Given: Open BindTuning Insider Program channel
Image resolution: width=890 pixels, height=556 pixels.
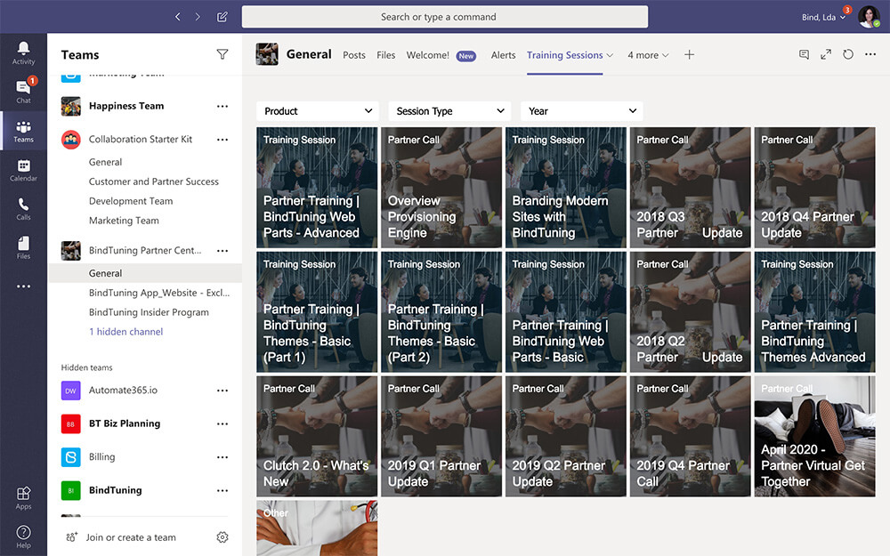Looking at the screenshot, I should coord(149,312).
